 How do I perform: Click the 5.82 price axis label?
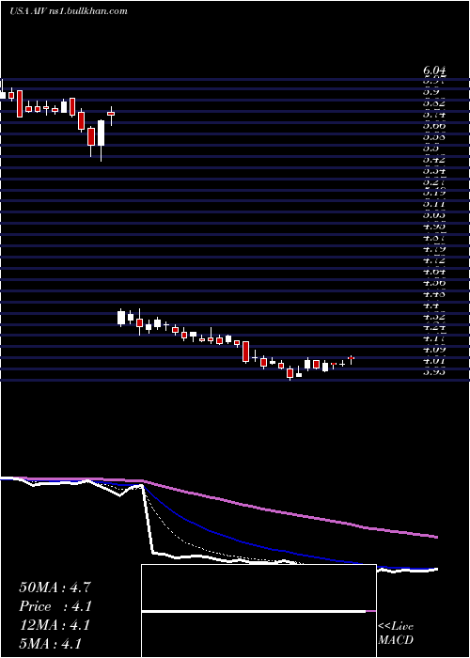pyautogui.click(x=434, y=102)
